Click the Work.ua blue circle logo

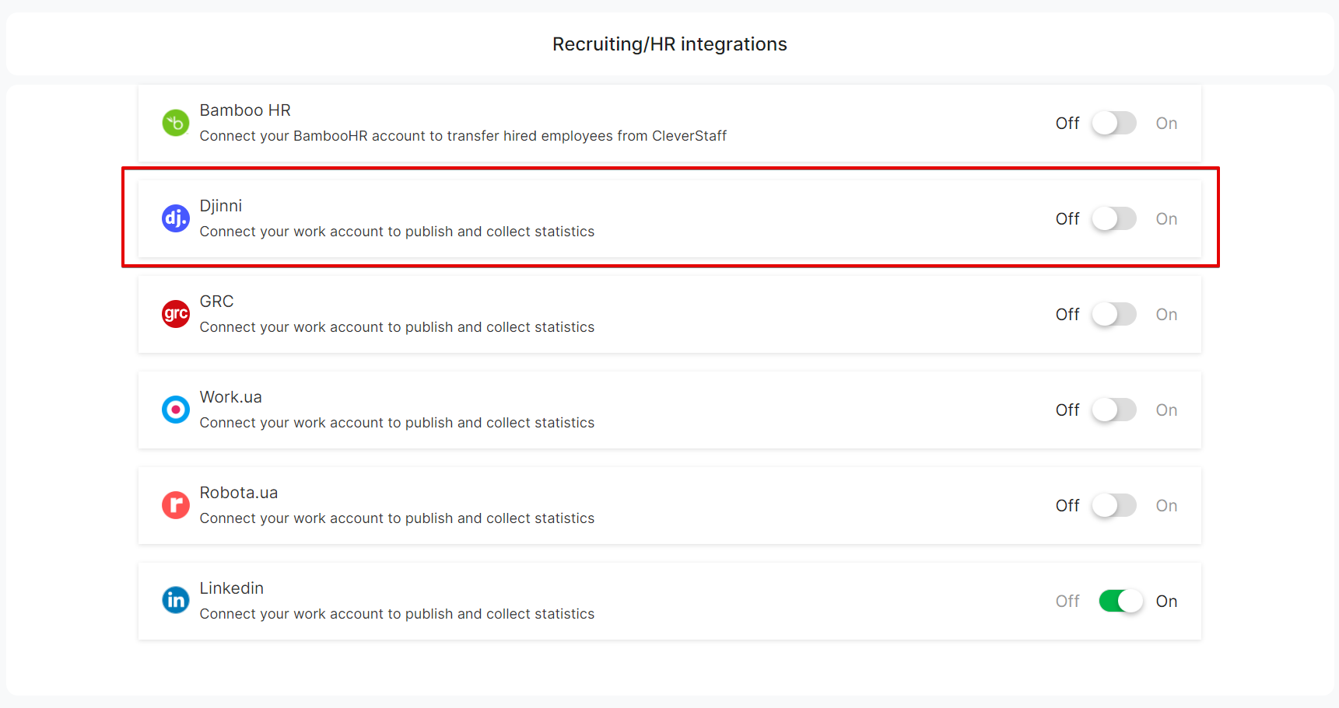(175, 410)
